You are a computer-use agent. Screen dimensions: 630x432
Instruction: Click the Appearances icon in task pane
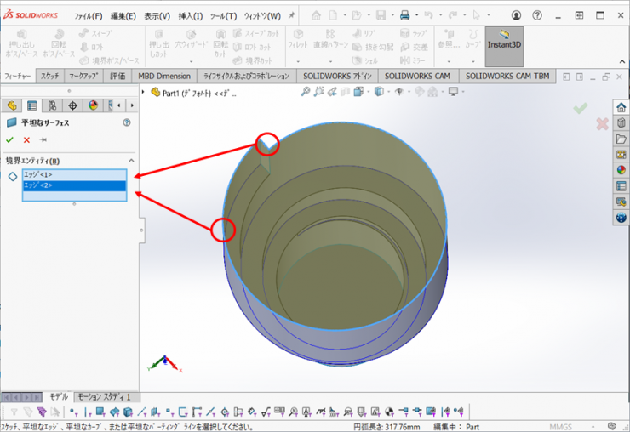(621, 169)
